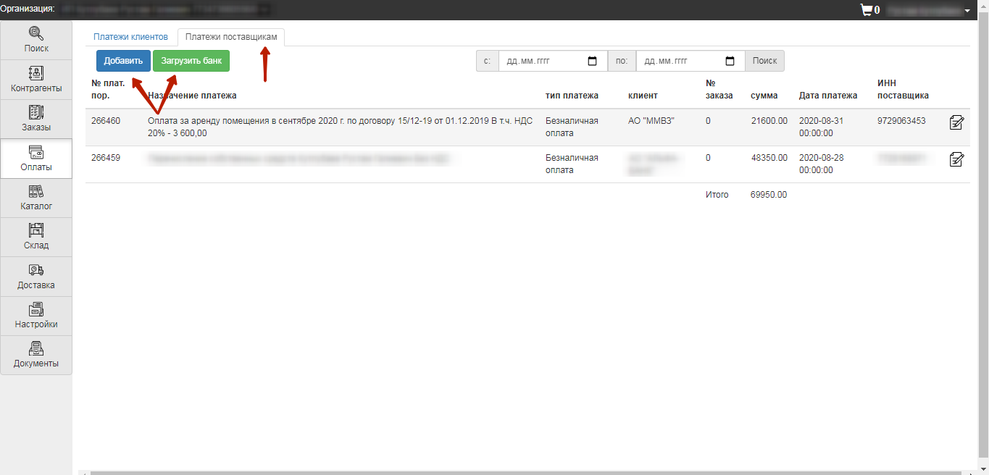Click the Итого label
The height and width of the screenshot is (475, 989).
pyautogui.click(x=717, y=195)
